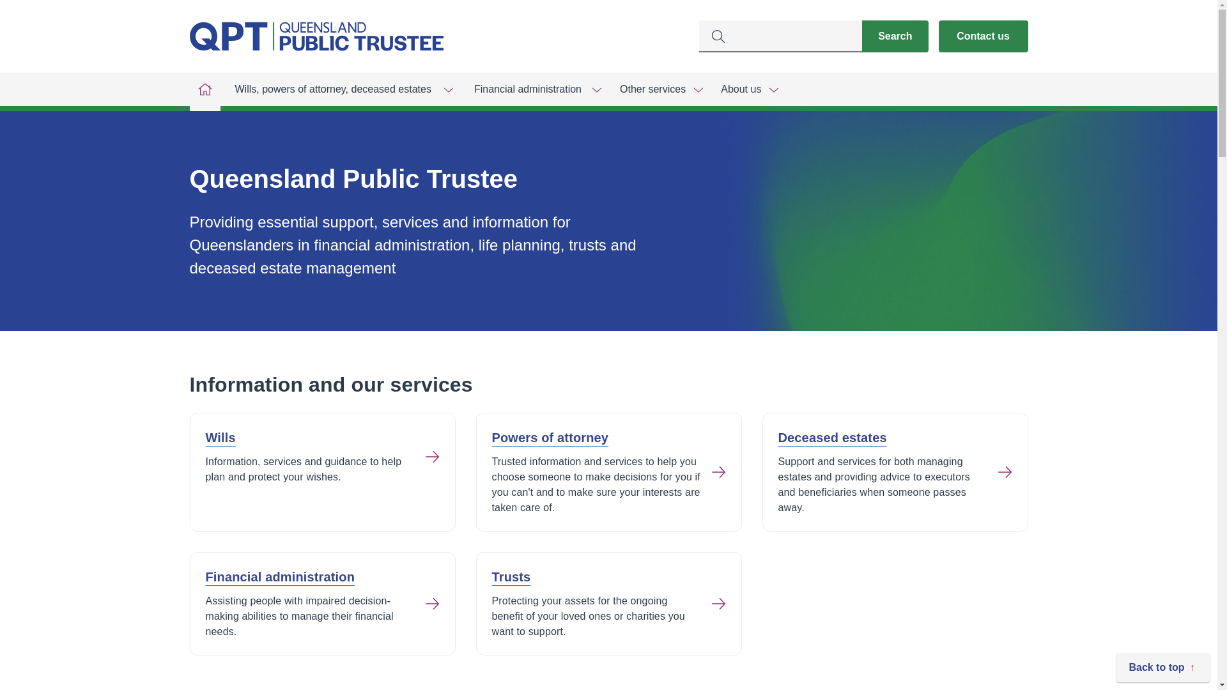Open Other services nav menu item
Viewport: 1227px width, 690px height.
[652, 89]
